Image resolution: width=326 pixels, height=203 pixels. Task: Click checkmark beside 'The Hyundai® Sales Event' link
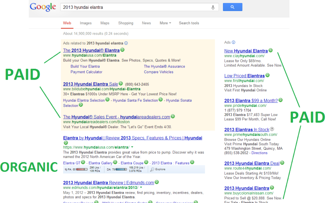click(173, 116)
